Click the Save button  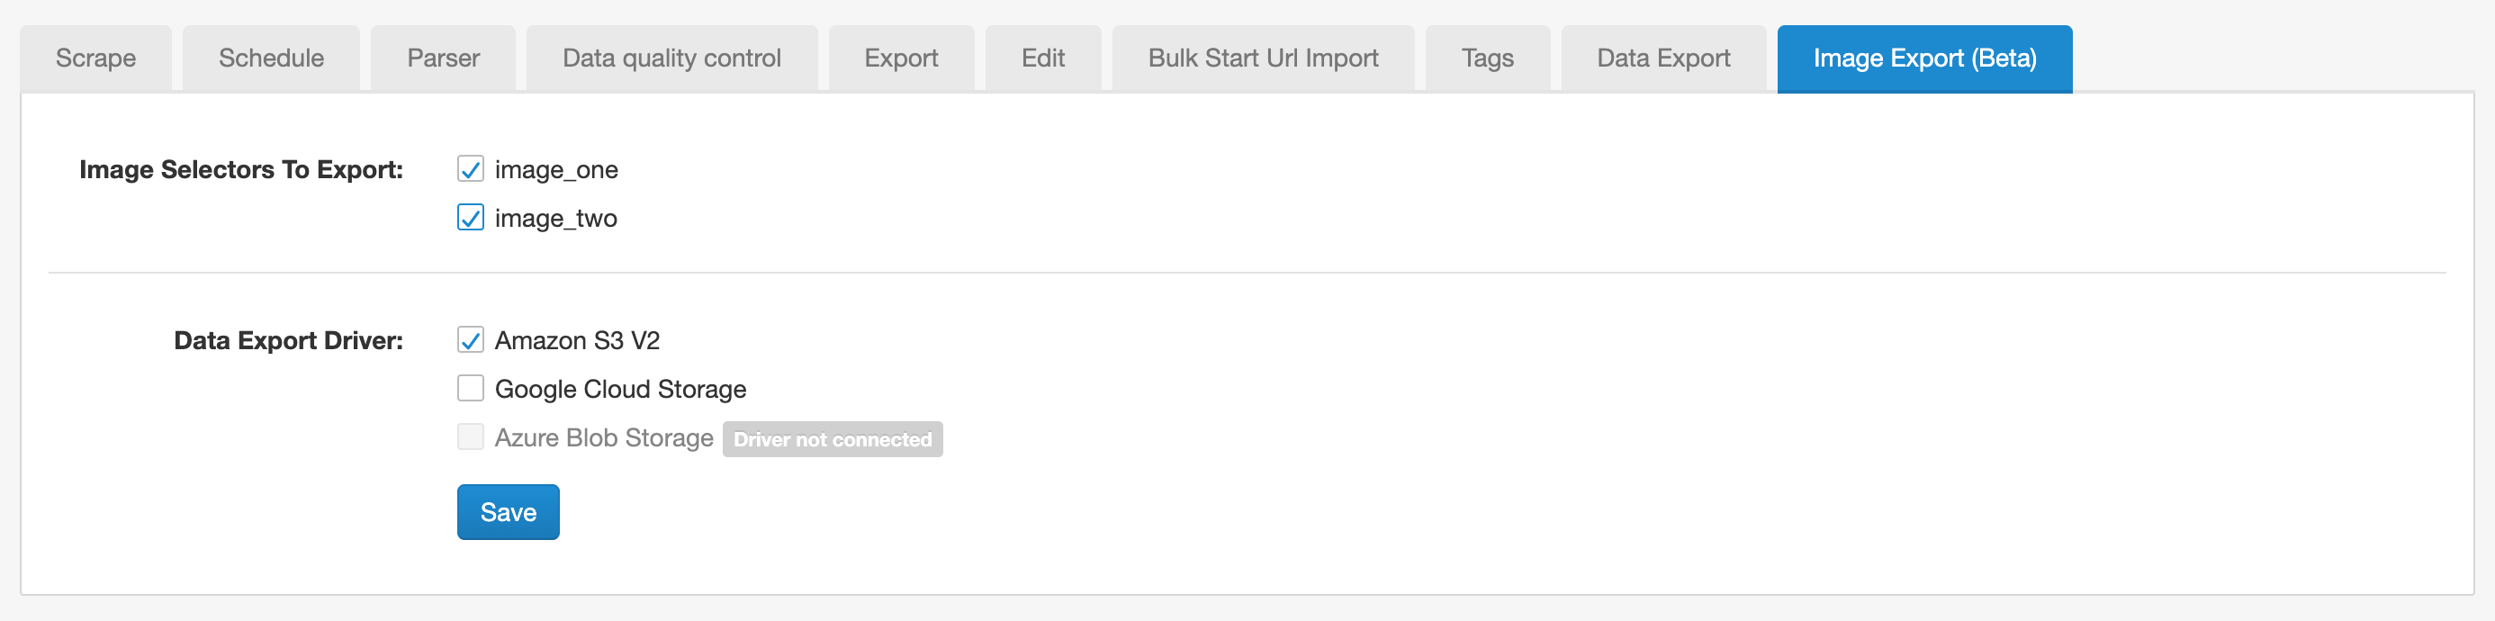(508, 511)
